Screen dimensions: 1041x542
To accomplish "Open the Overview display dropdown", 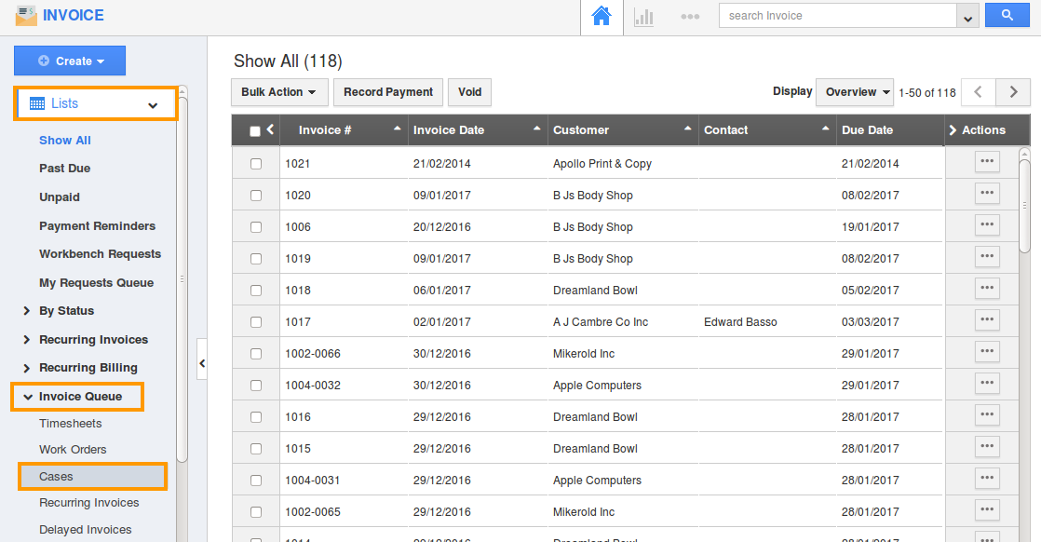I will (854, 91).
